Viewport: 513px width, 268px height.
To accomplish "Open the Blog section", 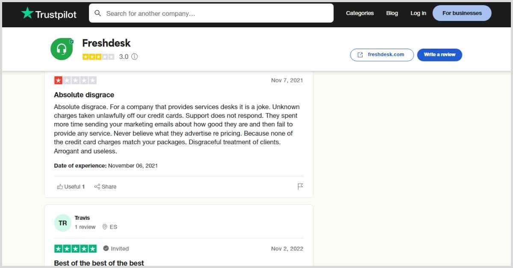I will click(x=392, y=13).
